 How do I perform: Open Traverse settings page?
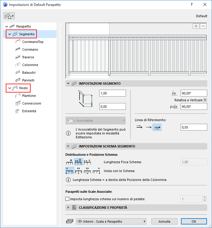coord(28,57)
